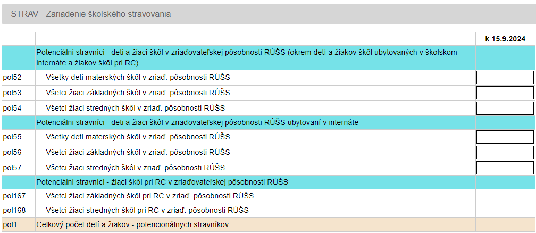Click the pol1 total value cell
Image resolution: width=536 pixels, height=233 pixels.
pyautogui.click(x=505, y=225)
